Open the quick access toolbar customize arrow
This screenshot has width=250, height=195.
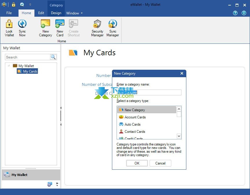click(30, 5)
